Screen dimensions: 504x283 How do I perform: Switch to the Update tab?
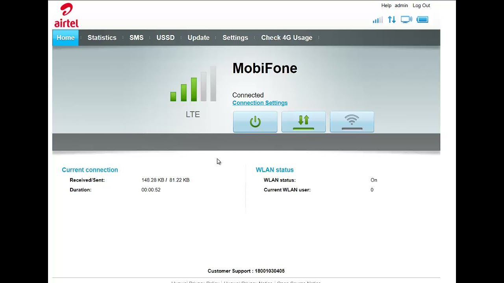pos(198,38)
